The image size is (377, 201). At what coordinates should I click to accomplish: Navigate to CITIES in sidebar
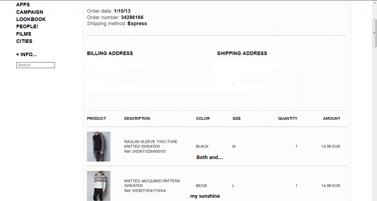tap(24, 41)
